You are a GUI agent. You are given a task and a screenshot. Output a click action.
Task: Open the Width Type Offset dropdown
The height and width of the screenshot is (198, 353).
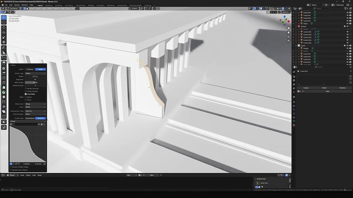(35, 73)
